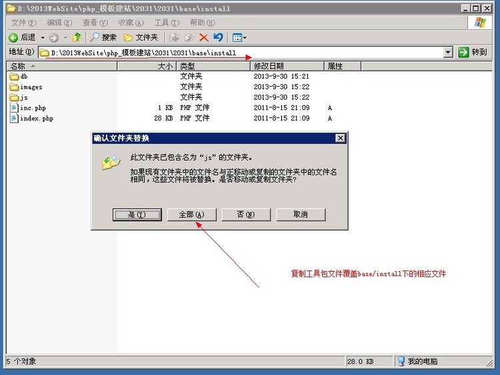
Task: Open the Back history dropdown arrow
Action: [43, 37]
